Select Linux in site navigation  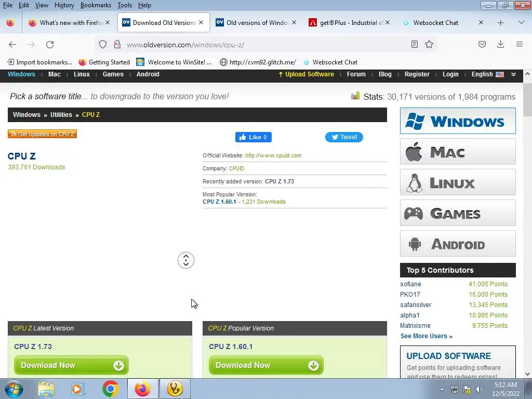[82, 74]
